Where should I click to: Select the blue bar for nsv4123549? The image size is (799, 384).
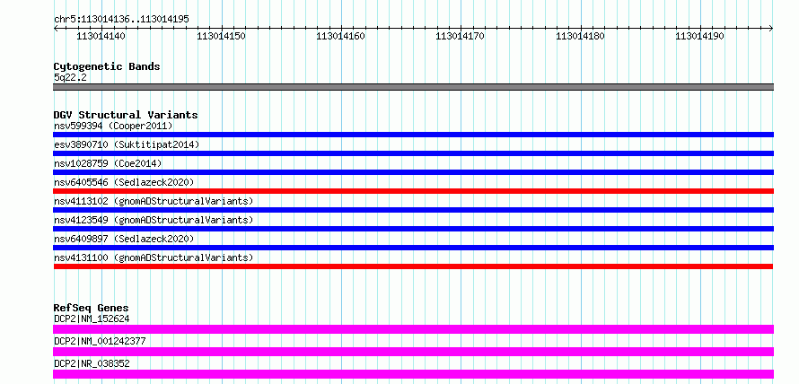click(x=413, y=229)
